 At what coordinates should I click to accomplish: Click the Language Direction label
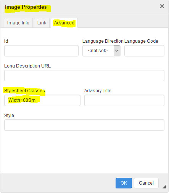[x=103, y=41]
